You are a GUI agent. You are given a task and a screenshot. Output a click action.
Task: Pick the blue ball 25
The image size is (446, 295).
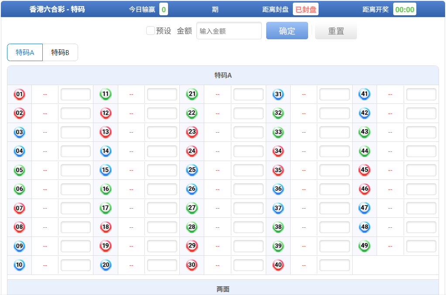192,170
